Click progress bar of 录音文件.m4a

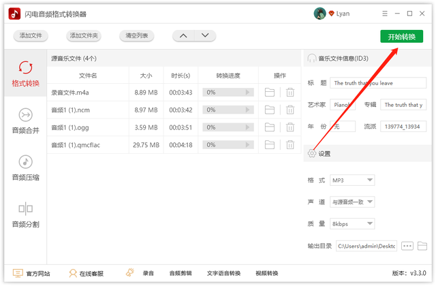point(228,93)
